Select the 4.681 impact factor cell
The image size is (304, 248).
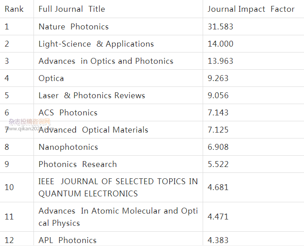[218, 187]
